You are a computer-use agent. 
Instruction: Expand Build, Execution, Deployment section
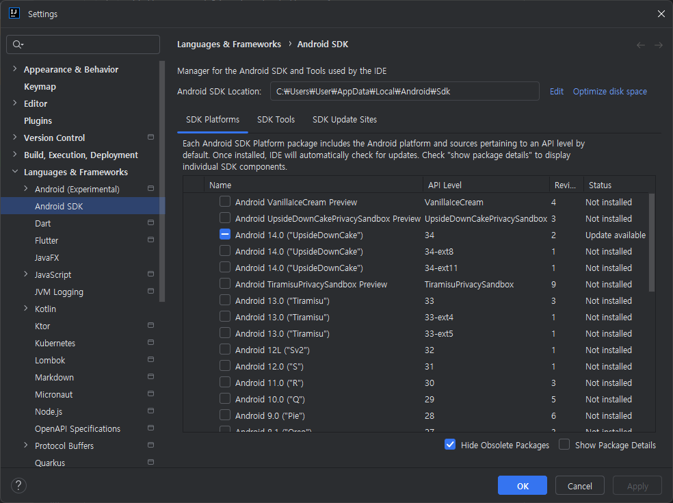15,154
